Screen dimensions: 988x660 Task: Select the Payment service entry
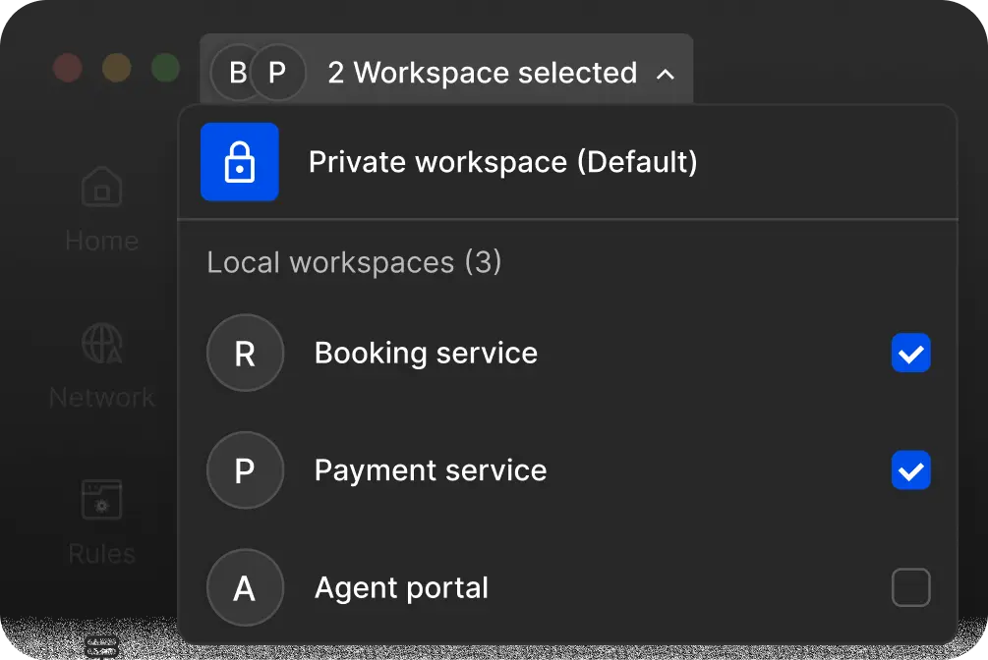[430, 470]
